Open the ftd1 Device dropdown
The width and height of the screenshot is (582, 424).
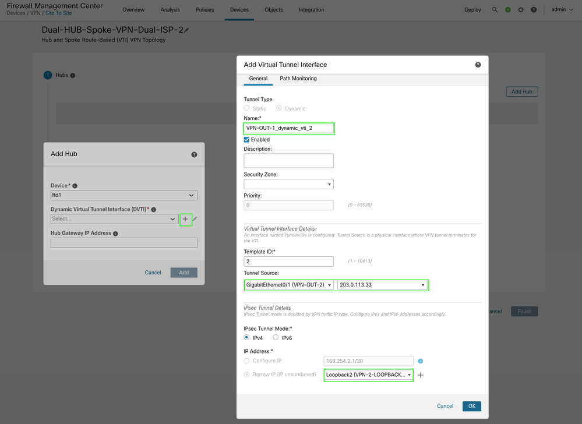coord(124,196)
